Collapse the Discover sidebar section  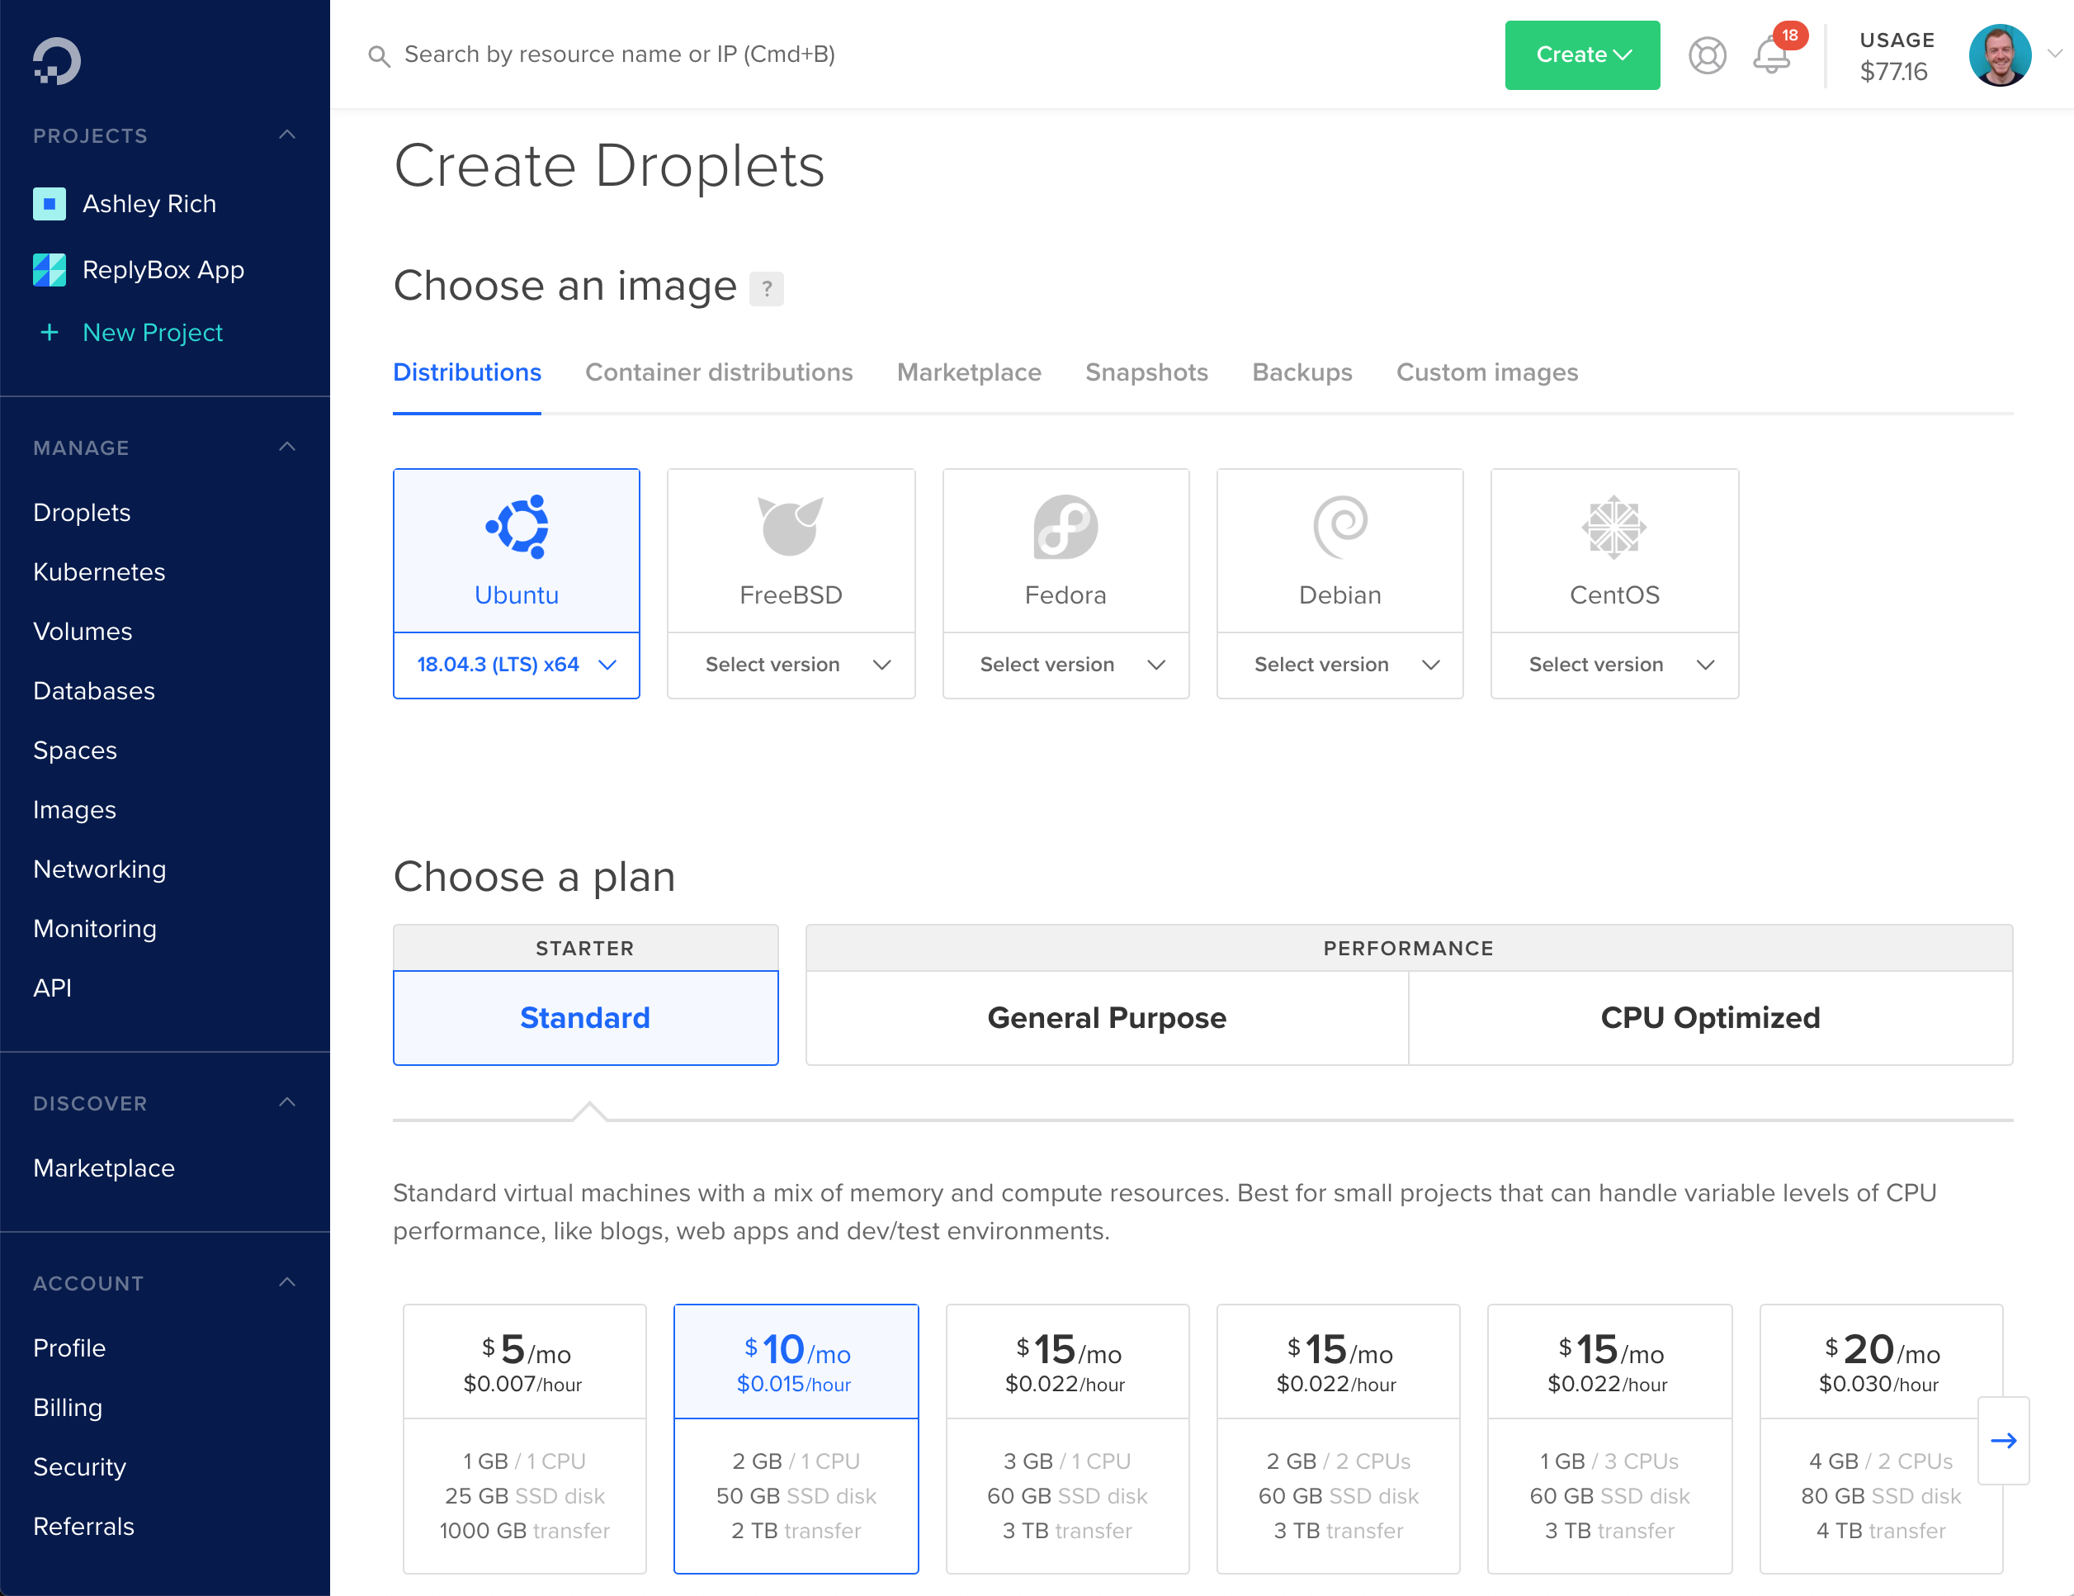point(286,1103)
